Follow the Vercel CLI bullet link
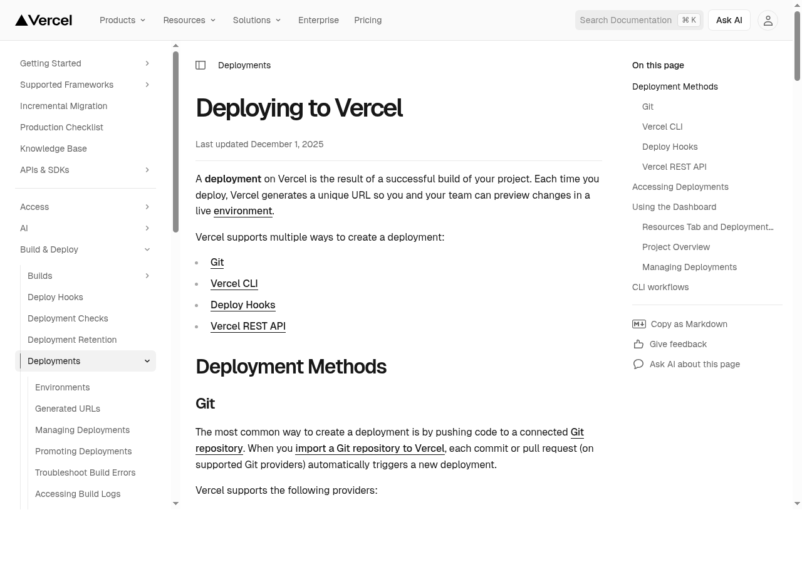The width and height of the screenshot is (802, 564). click(234, 284)
